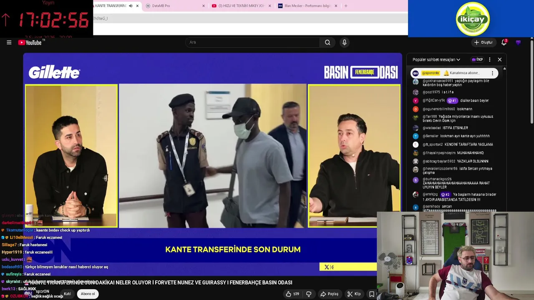Viewport: 534px width, 300px height.
Task: Click the pinned Kanalımıza abone message
Action: tap(454, 73)
